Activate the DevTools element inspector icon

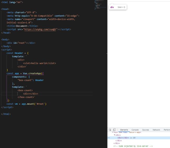pos(110,130)
